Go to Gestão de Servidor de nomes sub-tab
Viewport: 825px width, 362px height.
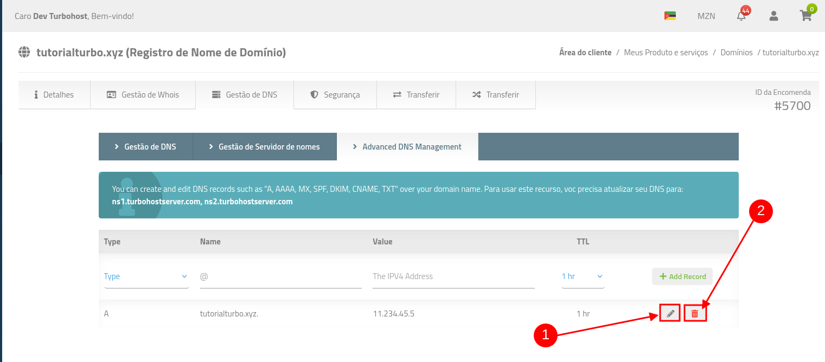[264, 147]
